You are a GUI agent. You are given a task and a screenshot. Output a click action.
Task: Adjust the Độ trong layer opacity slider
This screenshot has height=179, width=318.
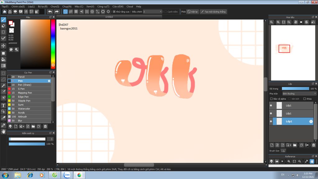point(296,89)
